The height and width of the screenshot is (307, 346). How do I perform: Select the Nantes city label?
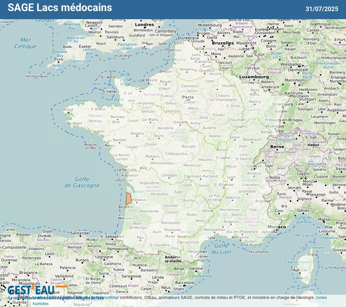[119, 140]
